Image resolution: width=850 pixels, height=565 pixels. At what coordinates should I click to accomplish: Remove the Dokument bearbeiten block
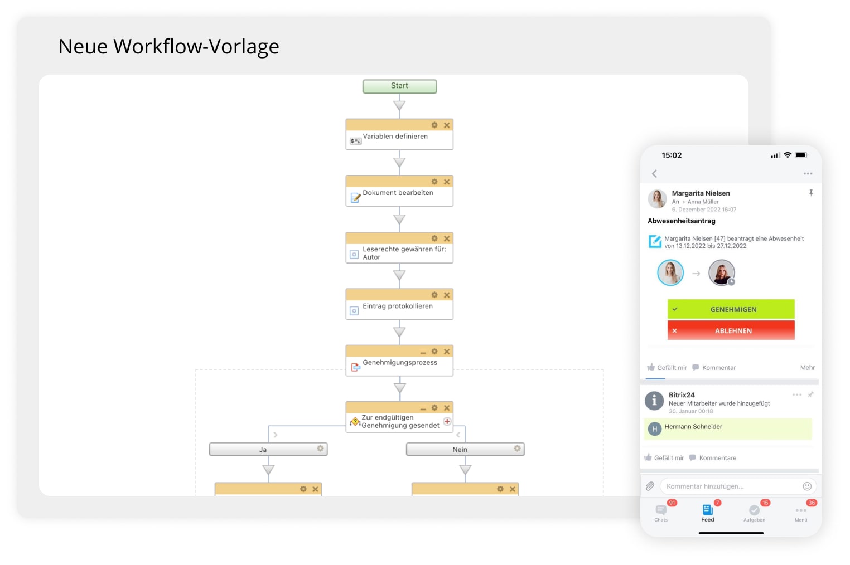tap(447, 182)
